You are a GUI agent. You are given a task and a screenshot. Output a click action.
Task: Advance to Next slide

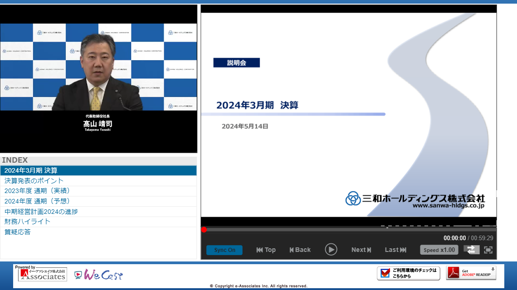[361, 250]
